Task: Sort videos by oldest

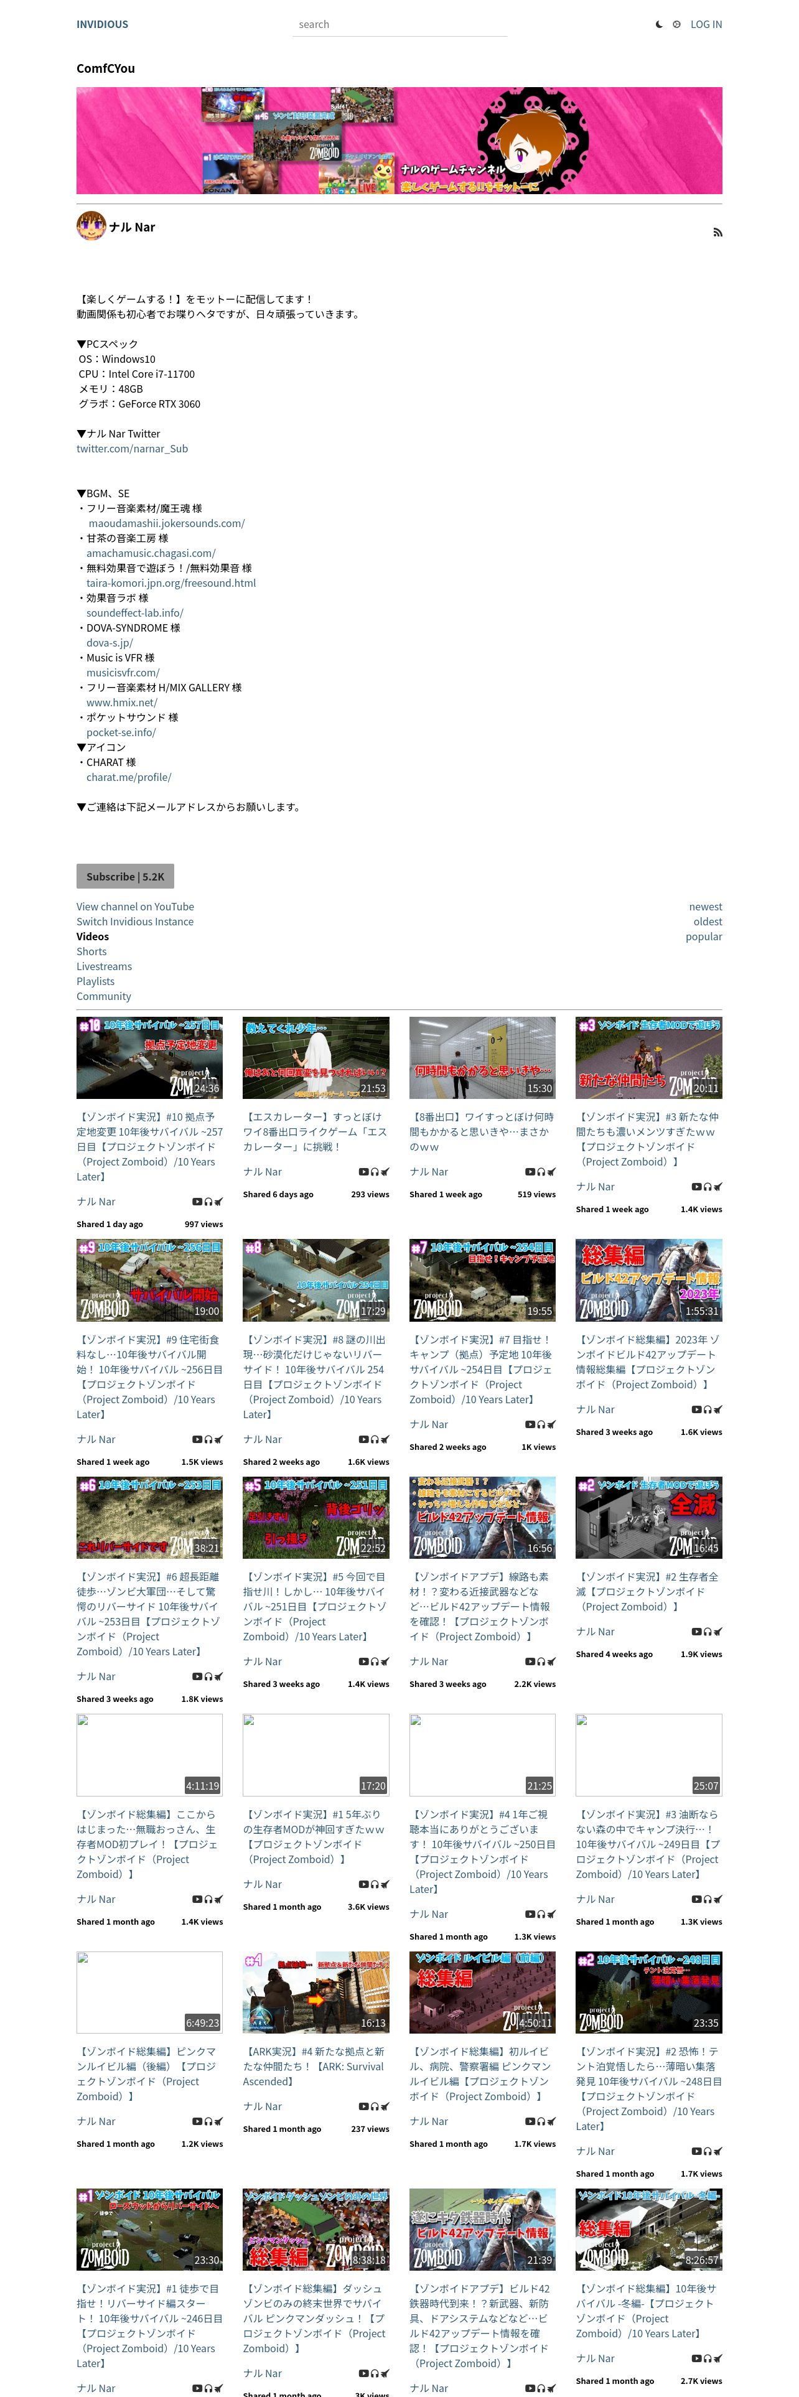Action: pyautogui.click(x=708, y=921)
